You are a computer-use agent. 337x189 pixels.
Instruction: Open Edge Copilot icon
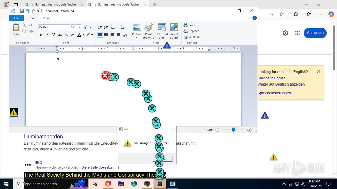pyautogui.click(x=331, y=14)
